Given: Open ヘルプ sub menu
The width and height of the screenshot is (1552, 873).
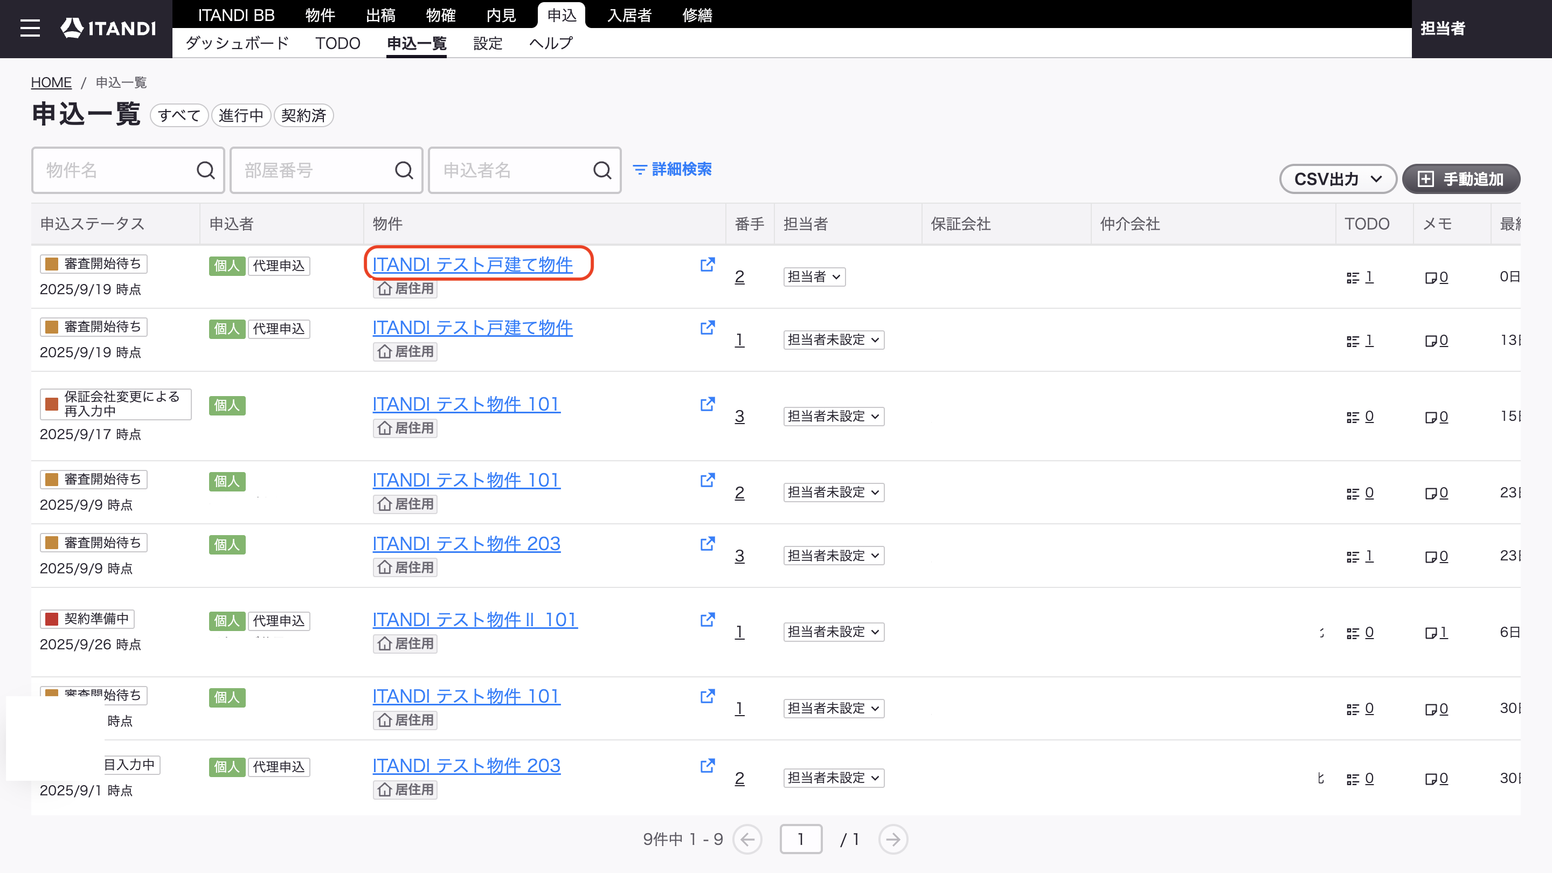Looking at the screenshot, I should tap(551, 43).
